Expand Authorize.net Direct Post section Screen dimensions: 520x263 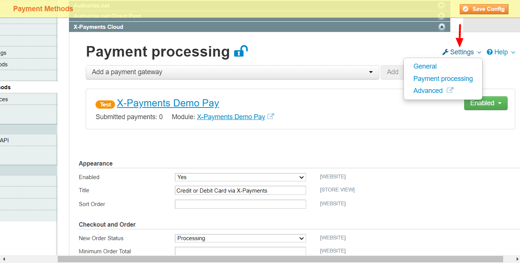pyautogui.click(x=259, y=16)
